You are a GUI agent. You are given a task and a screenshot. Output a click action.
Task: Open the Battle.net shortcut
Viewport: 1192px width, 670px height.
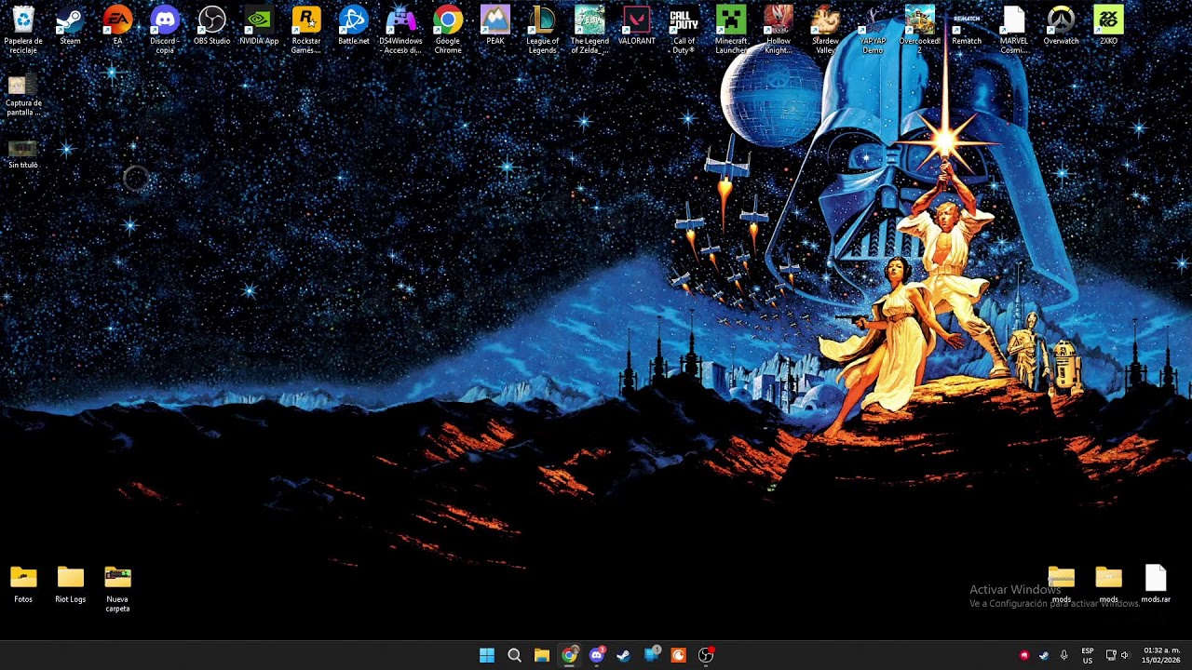tap(354, 26)
